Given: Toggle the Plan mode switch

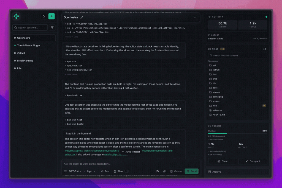Looking at the screenshot, I should pyautogui.click(x=126, y=171).
